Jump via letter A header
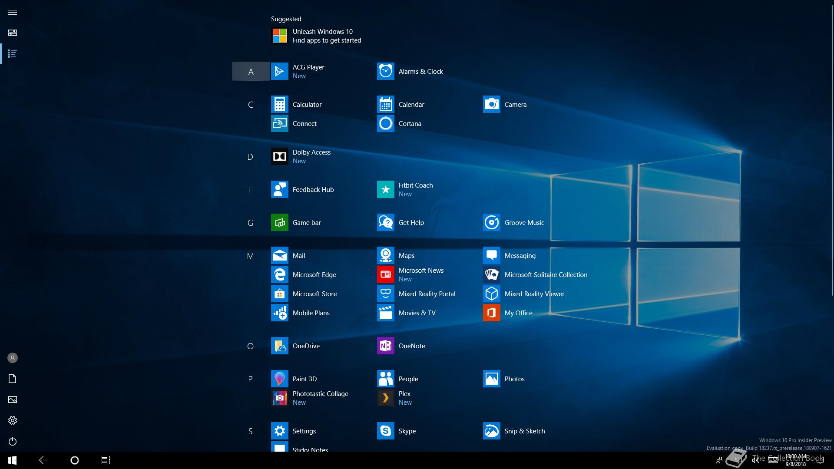The image size is (834, 469). coord(251,72)
